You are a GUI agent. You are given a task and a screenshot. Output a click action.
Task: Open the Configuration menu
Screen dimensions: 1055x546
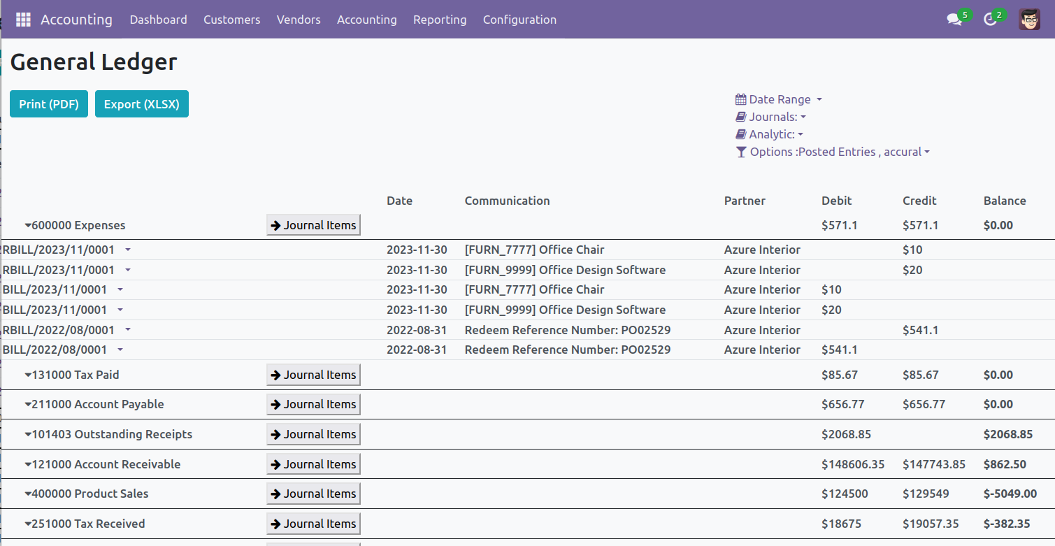pyautogui.click(x=519, y=20)
